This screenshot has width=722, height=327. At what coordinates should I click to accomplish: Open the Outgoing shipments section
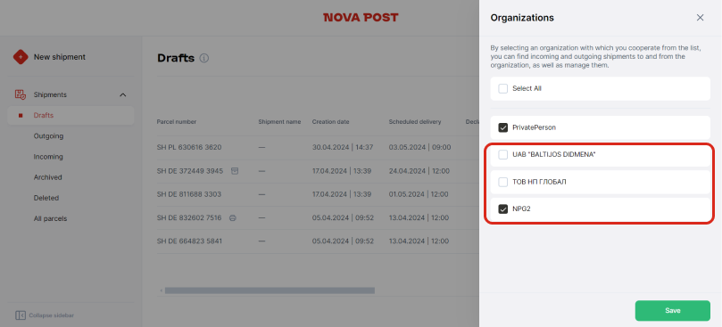[x=48, y=136]
